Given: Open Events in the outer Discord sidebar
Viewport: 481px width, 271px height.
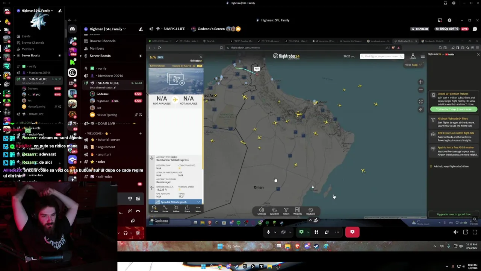Looking at the screenshot, I should (x=26, y=36).
